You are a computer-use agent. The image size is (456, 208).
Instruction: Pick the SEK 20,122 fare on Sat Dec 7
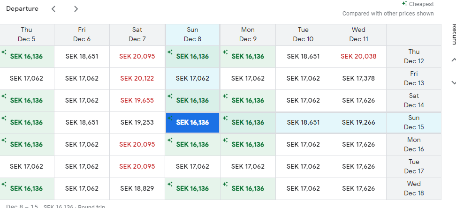[x=137, y=79]
